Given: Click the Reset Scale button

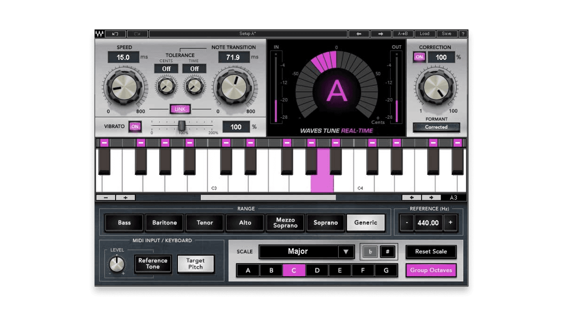Looking at the screenshot, I should pos(431,252).
